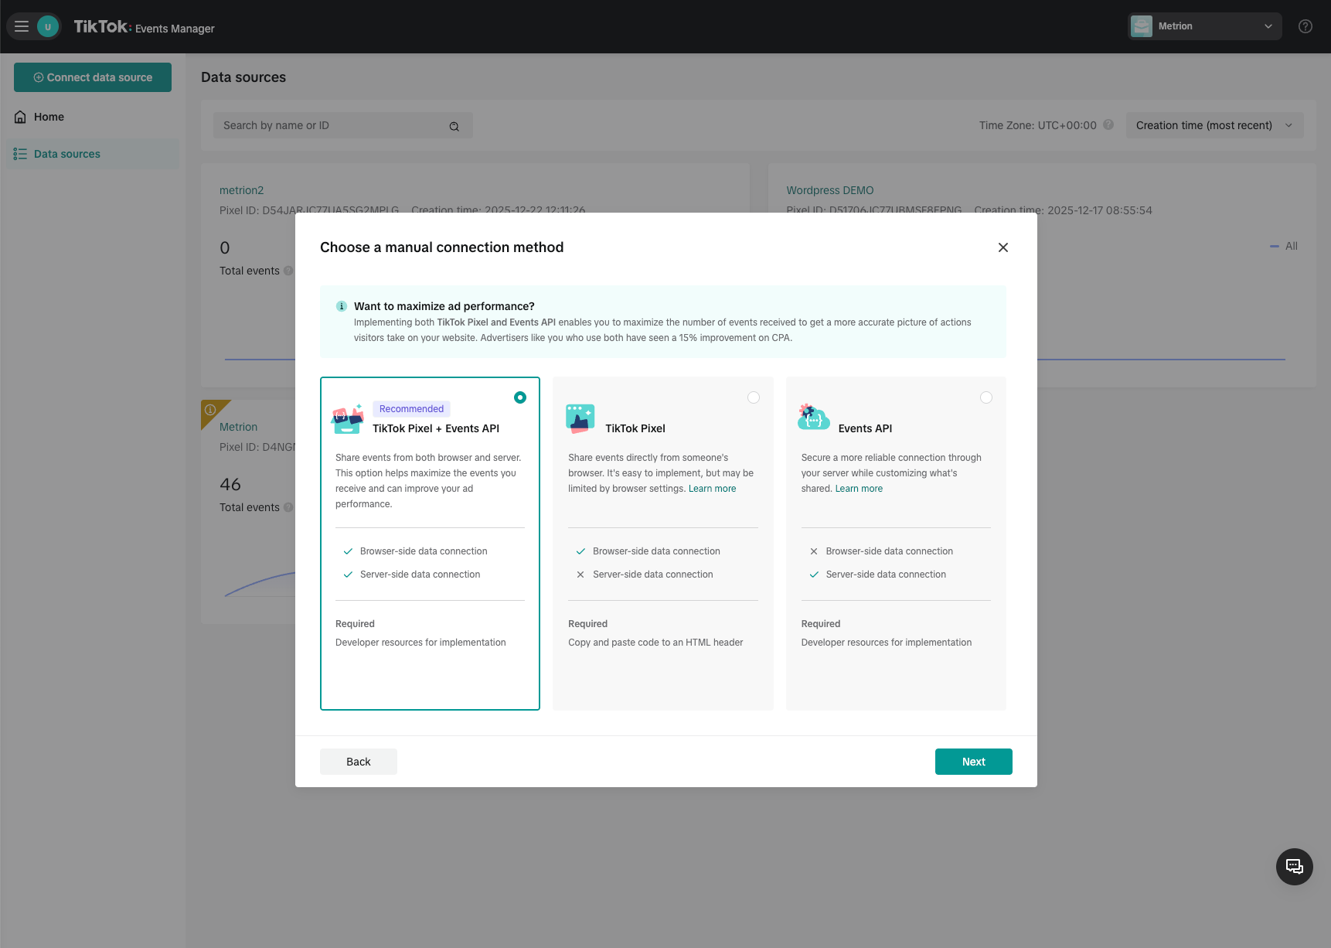Click the 'Choose a manual connection method' title
1331x948 pixels.
click(x=442, y=247)
